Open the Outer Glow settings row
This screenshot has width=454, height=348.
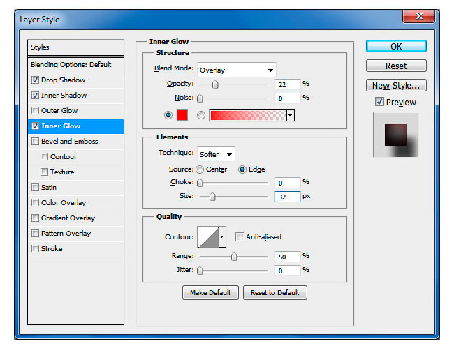tap(75, 111)
